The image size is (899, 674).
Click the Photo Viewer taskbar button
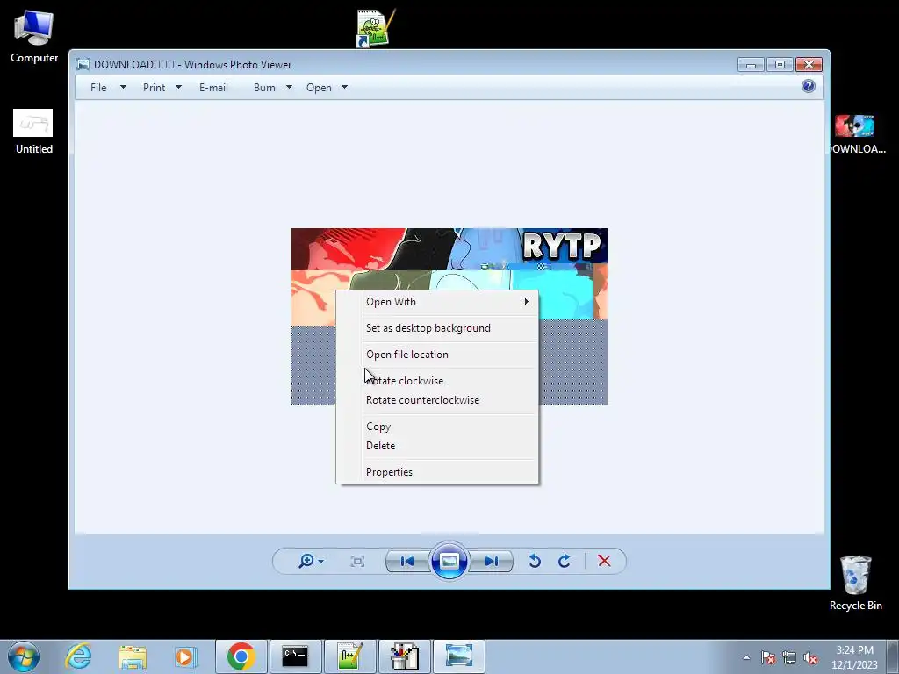[x=458, y=656]
